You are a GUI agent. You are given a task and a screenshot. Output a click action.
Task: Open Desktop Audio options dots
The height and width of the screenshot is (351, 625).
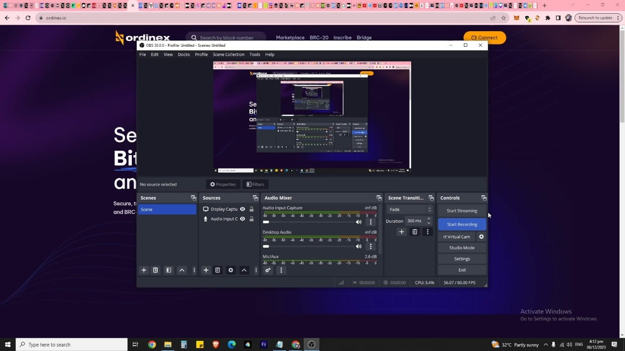(371, 246)
